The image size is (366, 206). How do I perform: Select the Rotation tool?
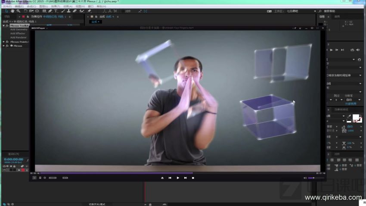(x=25, y=11)
